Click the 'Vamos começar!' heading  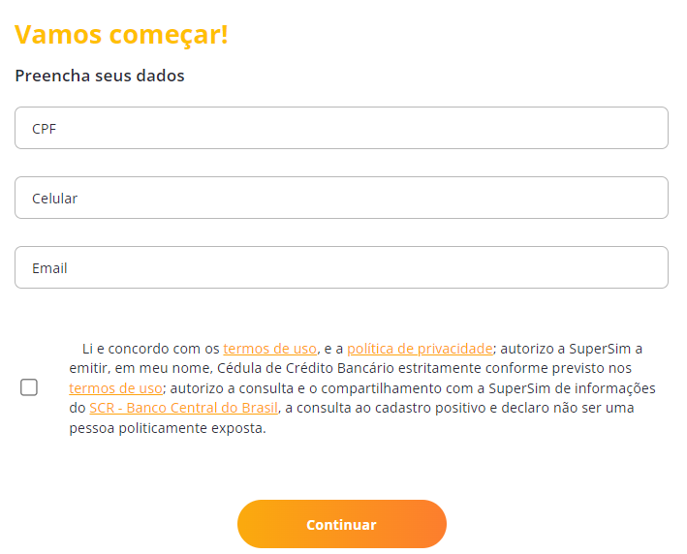pos(121,35)
